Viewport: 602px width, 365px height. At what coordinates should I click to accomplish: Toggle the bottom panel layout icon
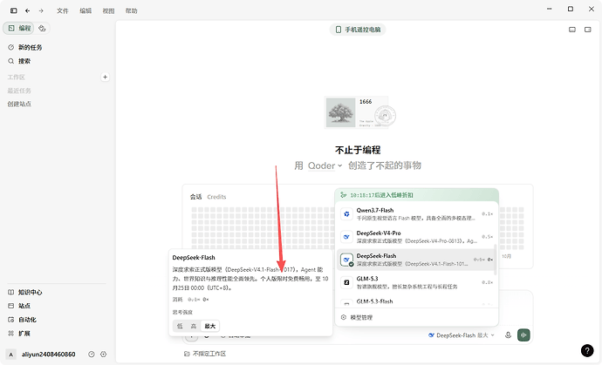(572, 30)
